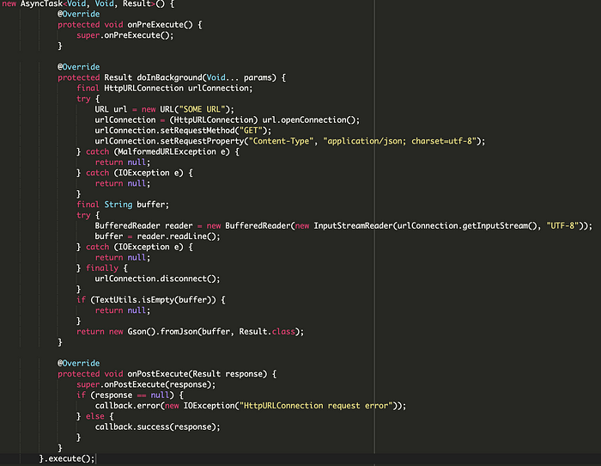Click the 'finally' keyword
This screenshot has width=601, height=466.
click(x=102, y=268)
